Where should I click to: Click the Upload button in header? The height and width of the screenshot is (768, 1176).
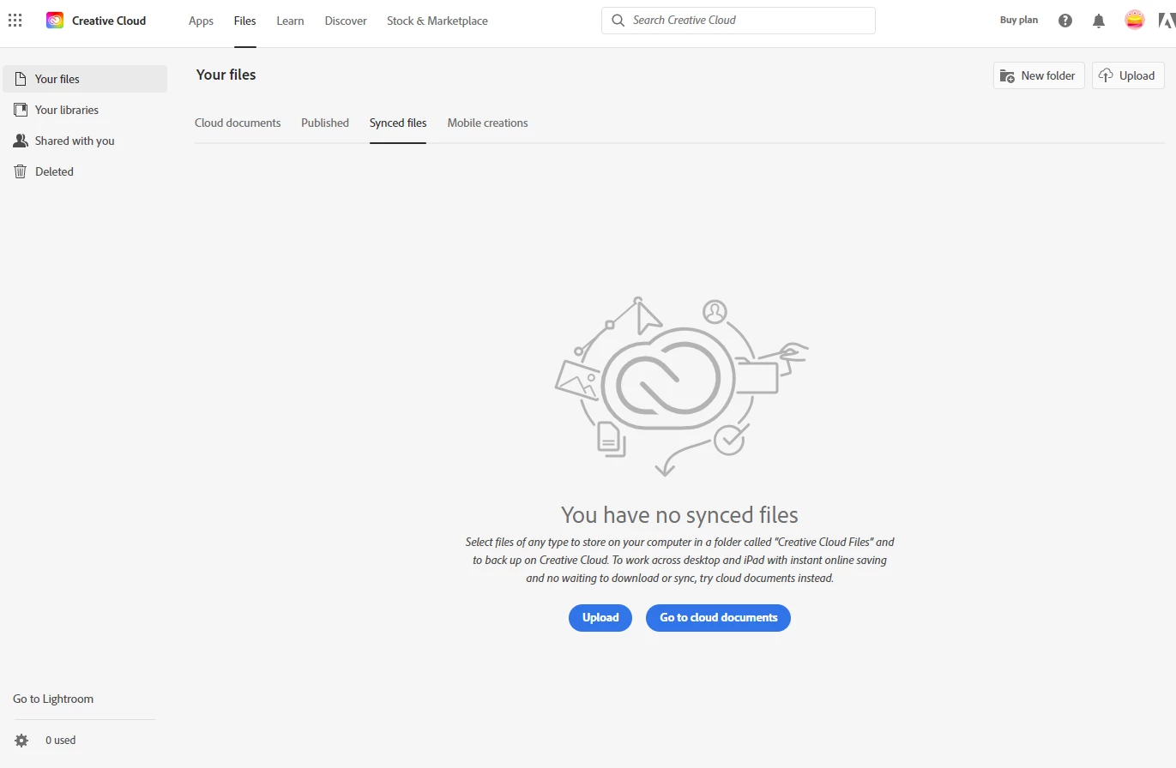[x=1128, y=75]
